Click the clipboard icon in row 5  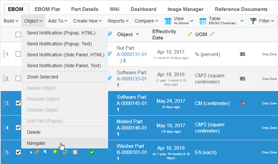[x=75, y=152]
